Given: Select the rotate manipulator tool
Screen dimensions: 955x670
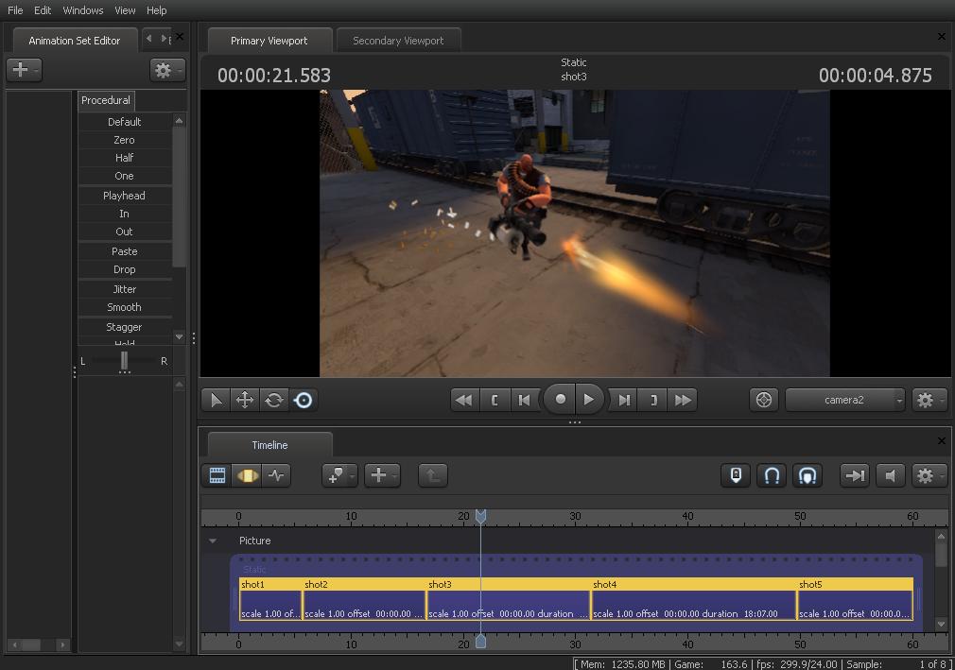Looking at the screenshot, I should click(274, 400).
